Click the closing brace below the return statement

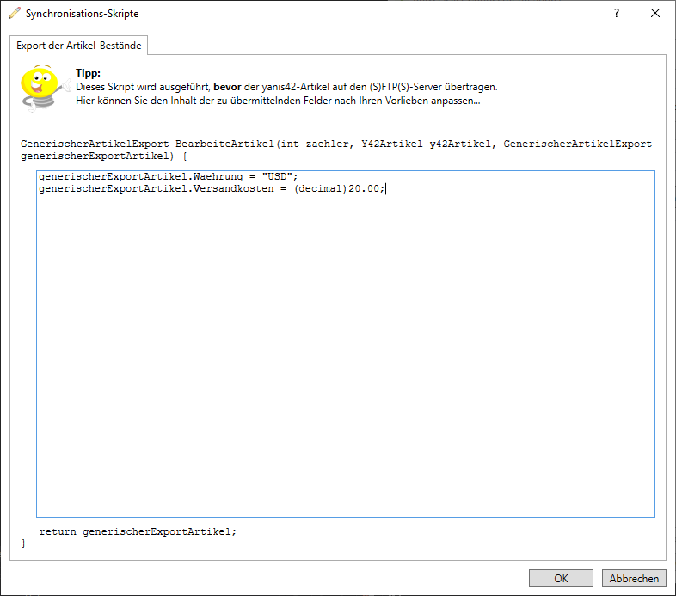(x=23, y=544)
